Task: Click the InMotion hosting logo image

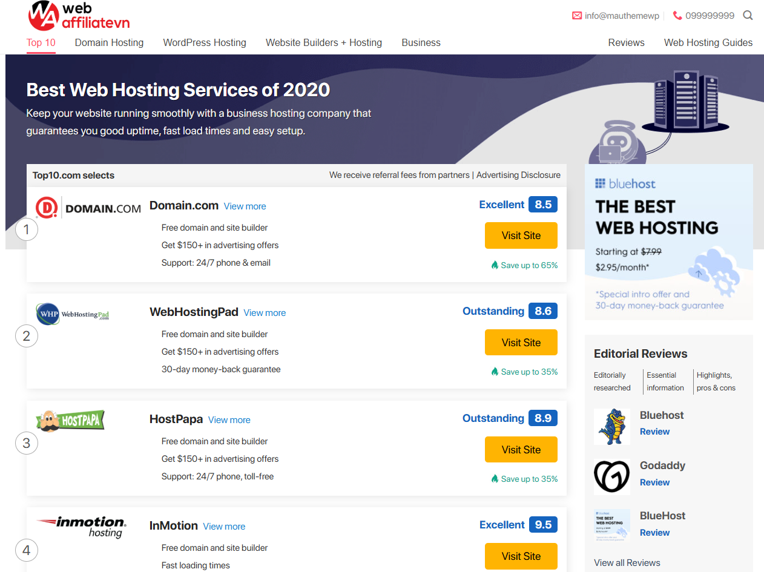Action: [81, 526]
